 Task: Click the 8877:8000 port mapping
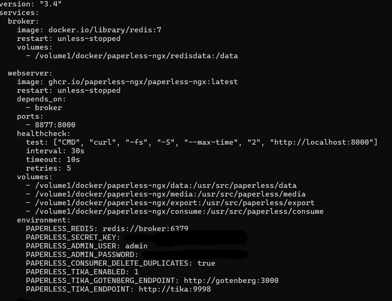(x=55, y=125)
